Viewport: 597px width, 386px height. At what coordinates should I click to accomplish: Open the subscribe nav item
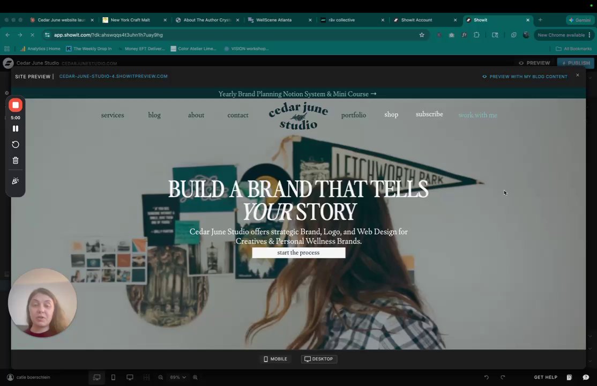tap(429, 114)
